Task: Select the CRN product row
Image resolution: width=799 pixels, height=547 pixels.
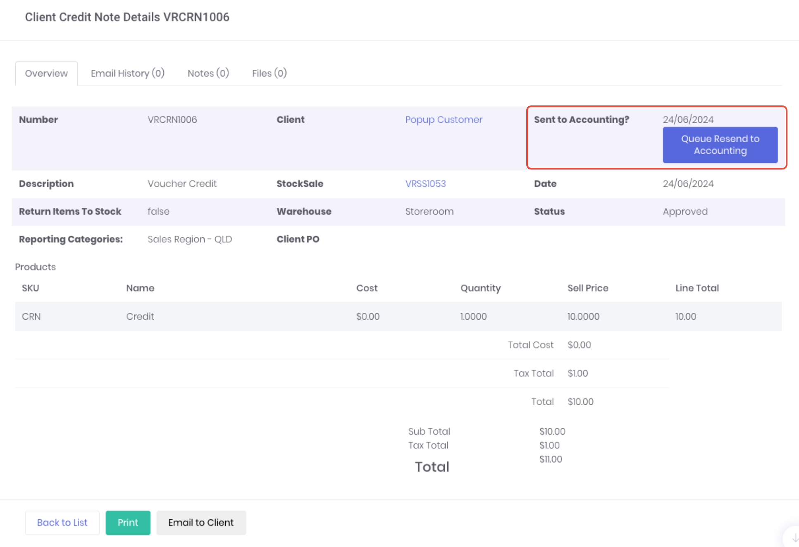Action: (31, 317)
